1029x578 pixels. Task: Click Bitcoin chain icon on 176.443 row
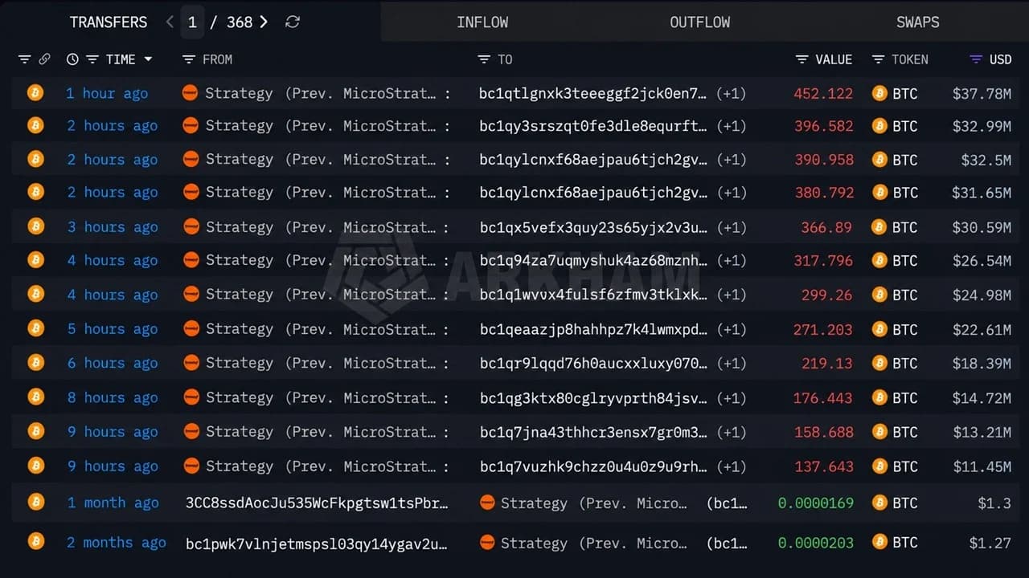tap(35, 397)
